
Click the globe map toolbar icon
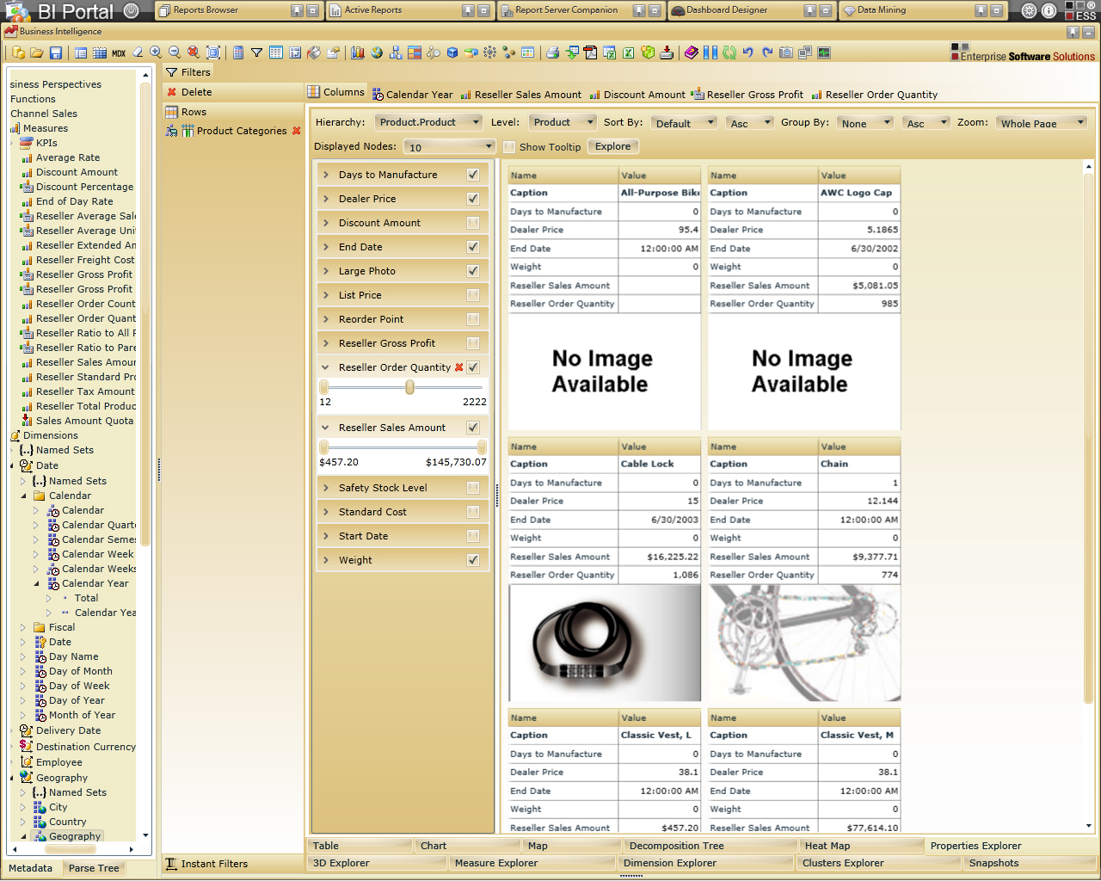pos(377,52)
